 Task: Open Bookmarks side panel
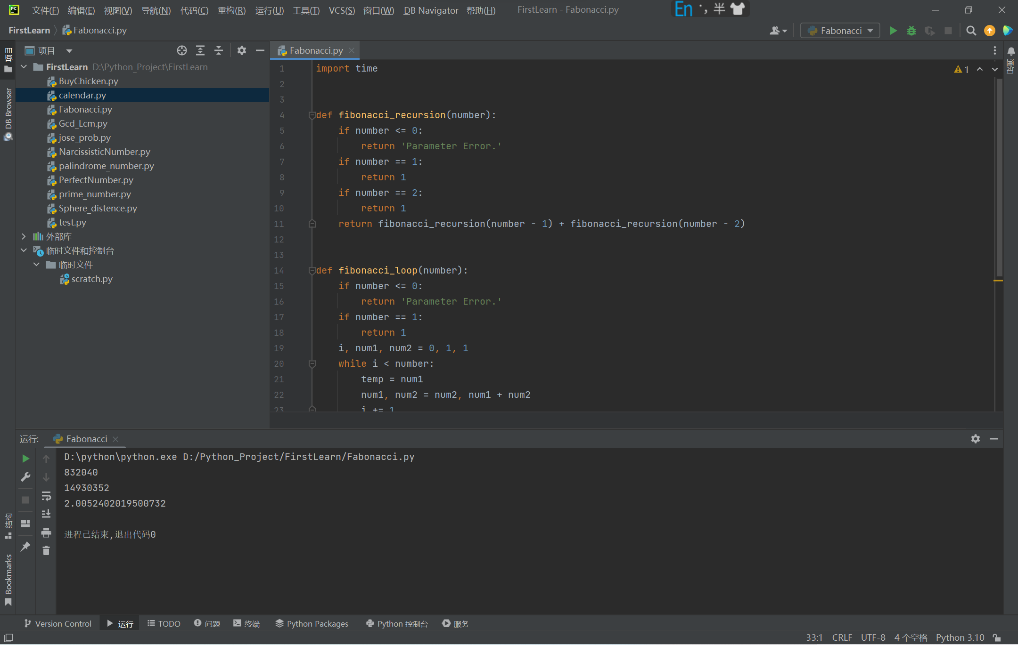tap(8, 580)
